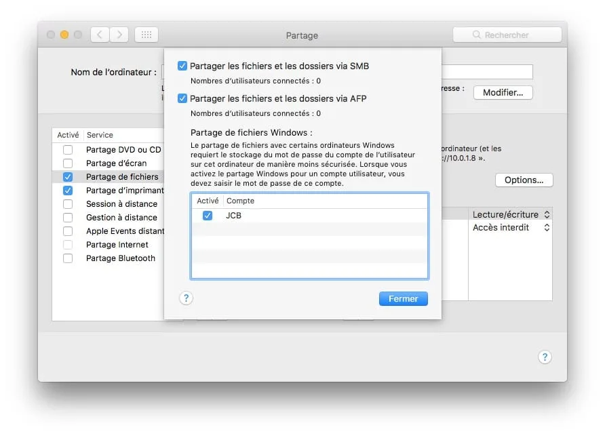Select the Session à distance row
Viewport: 605px width, 436px height.
pyautogui.click(x=108, y=203)
